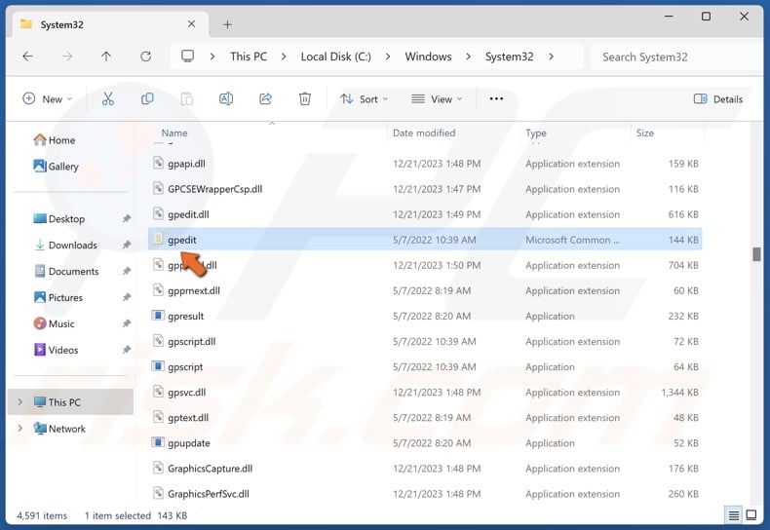Viewport: 770px width, 530px height.
Task: Toggle pin icon next to Videos
Action: pos(126,350)
